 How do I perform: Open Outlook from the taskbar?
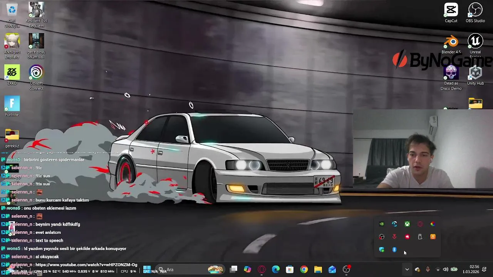[332, 269]
